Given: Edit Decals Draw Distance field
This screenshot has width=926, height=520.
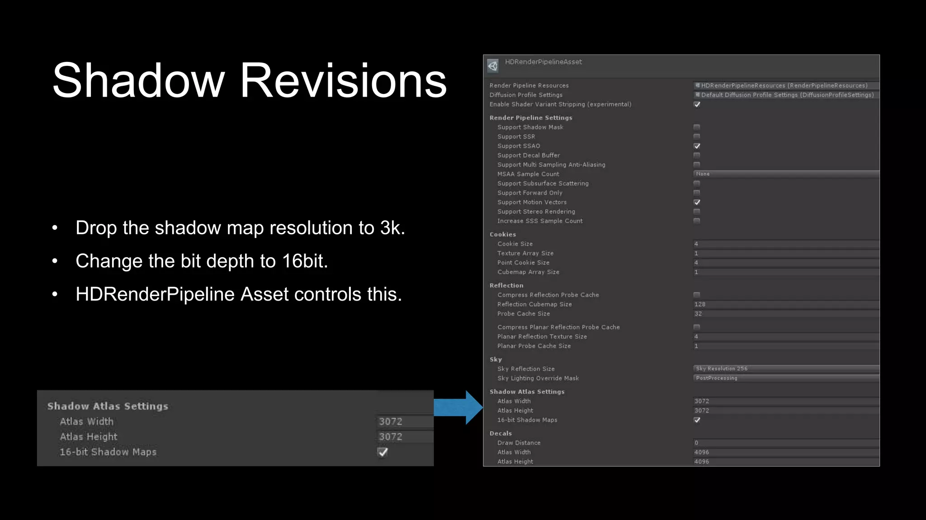Looking at the screenshot, I should (x=786, y=443).
